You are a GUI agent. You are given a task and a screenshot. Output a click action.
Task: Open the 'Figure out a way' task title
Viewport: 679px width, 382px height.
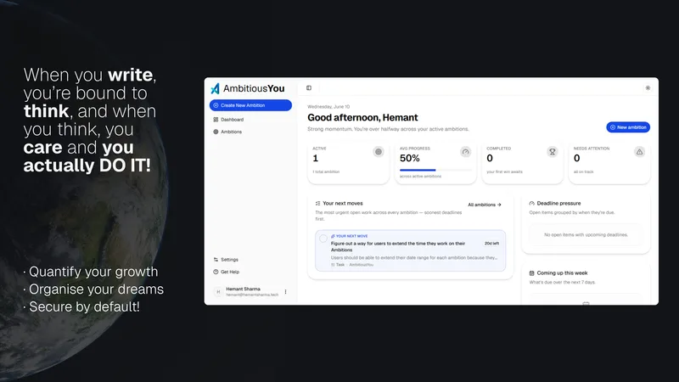[x=398, y=246]
